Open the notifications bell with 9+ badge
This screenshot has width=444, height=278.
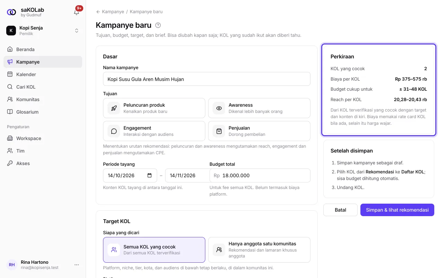pyautogui.click(x=77, y=12)
